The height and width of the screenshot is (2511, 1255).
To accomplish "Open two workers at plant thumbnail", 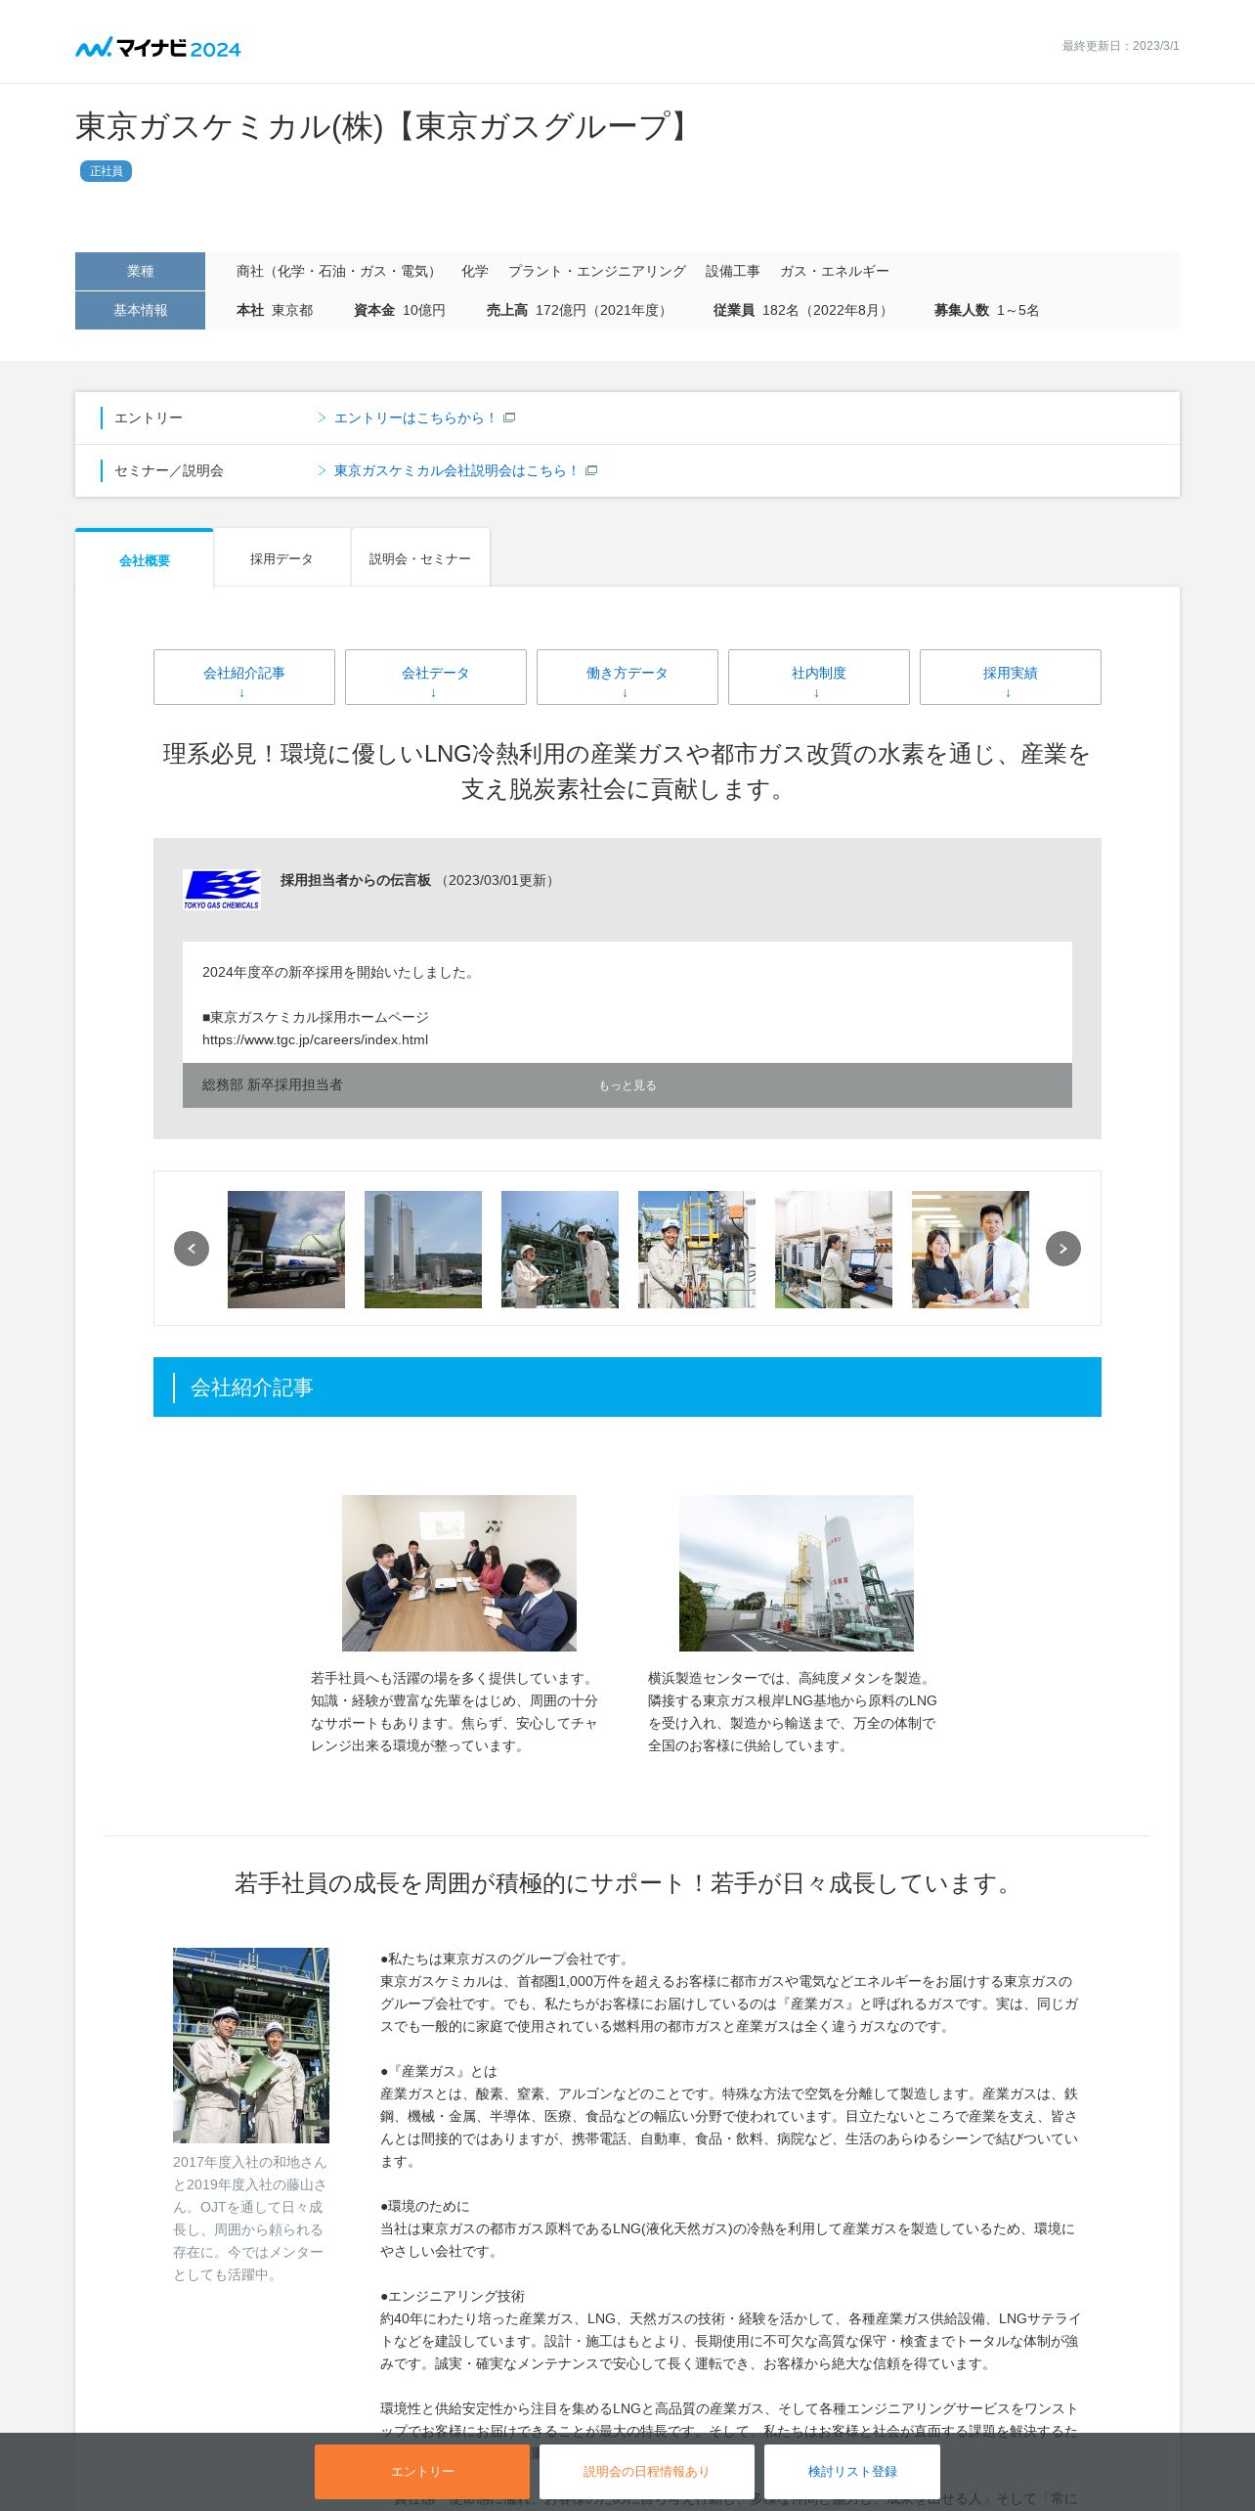I will point(560,1250).
